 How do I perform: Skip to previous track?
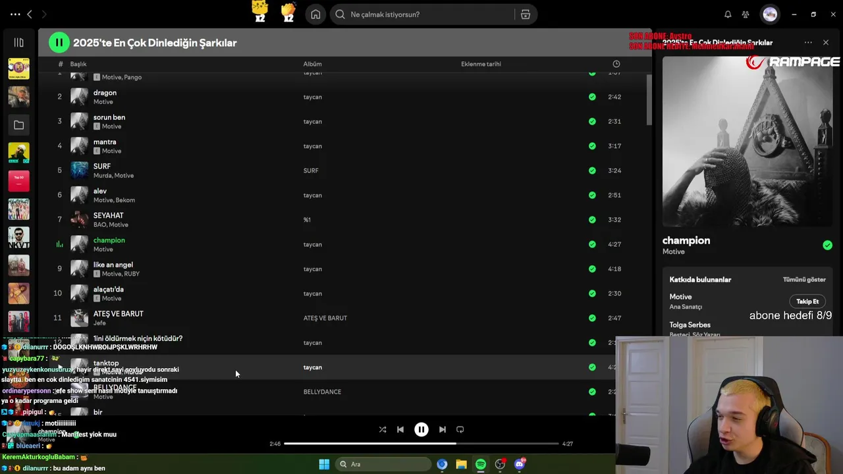coord(400,429)
